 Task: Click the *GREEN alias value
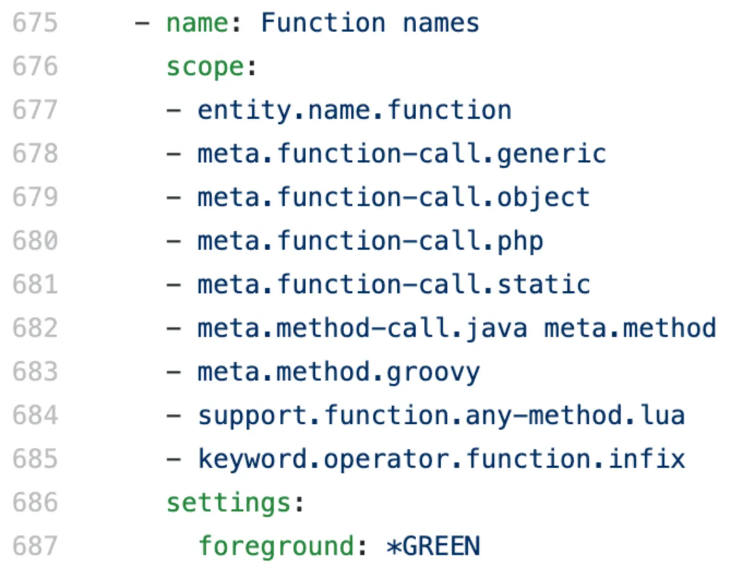(x=433, y=546)
